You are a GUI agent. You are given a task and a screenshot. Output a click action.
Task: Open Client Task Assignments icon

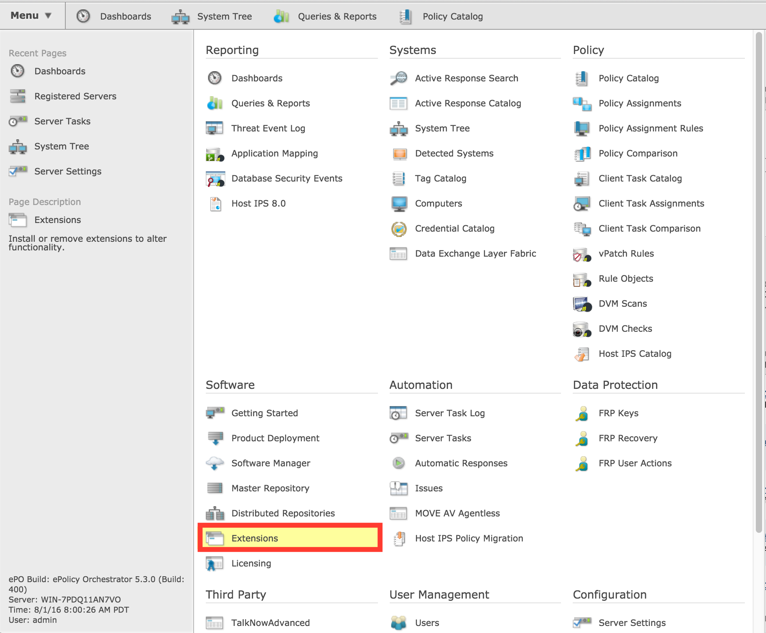(x=582, y=203)
